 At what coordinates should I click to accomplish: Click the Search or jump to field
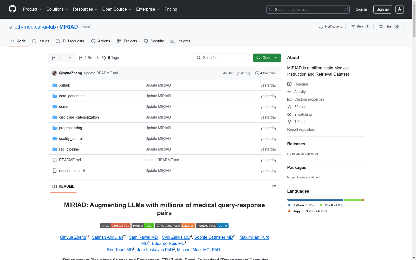(308, 9)
